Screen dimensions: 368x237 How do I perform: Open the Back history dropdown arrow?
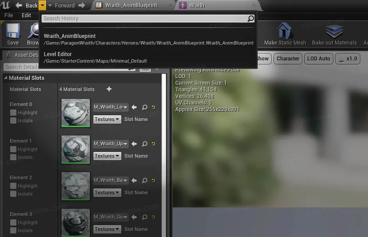(42, 5)
